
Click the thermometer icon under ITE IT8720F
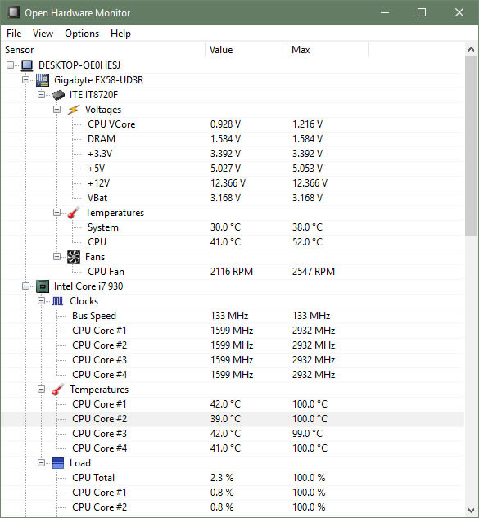coord(74,213)
